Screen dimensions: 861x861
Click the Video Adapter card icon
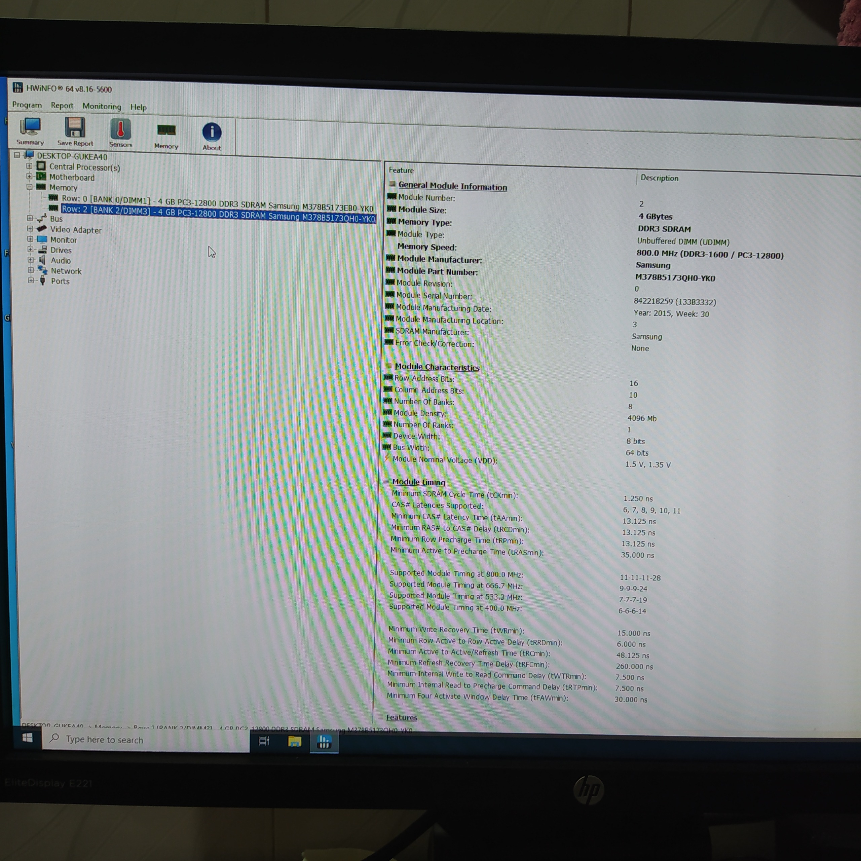pos(42,229)
